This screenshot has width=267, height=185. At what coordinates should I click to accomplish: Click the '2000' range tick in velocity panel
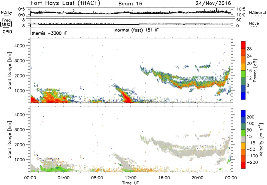pyautogui.click(x=19, y=145)
